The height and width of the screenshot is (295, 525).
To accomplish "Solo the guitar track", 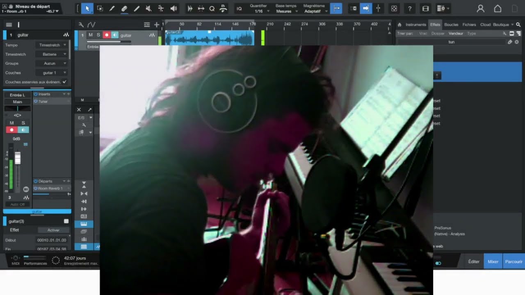I will [x=98, y=35].
